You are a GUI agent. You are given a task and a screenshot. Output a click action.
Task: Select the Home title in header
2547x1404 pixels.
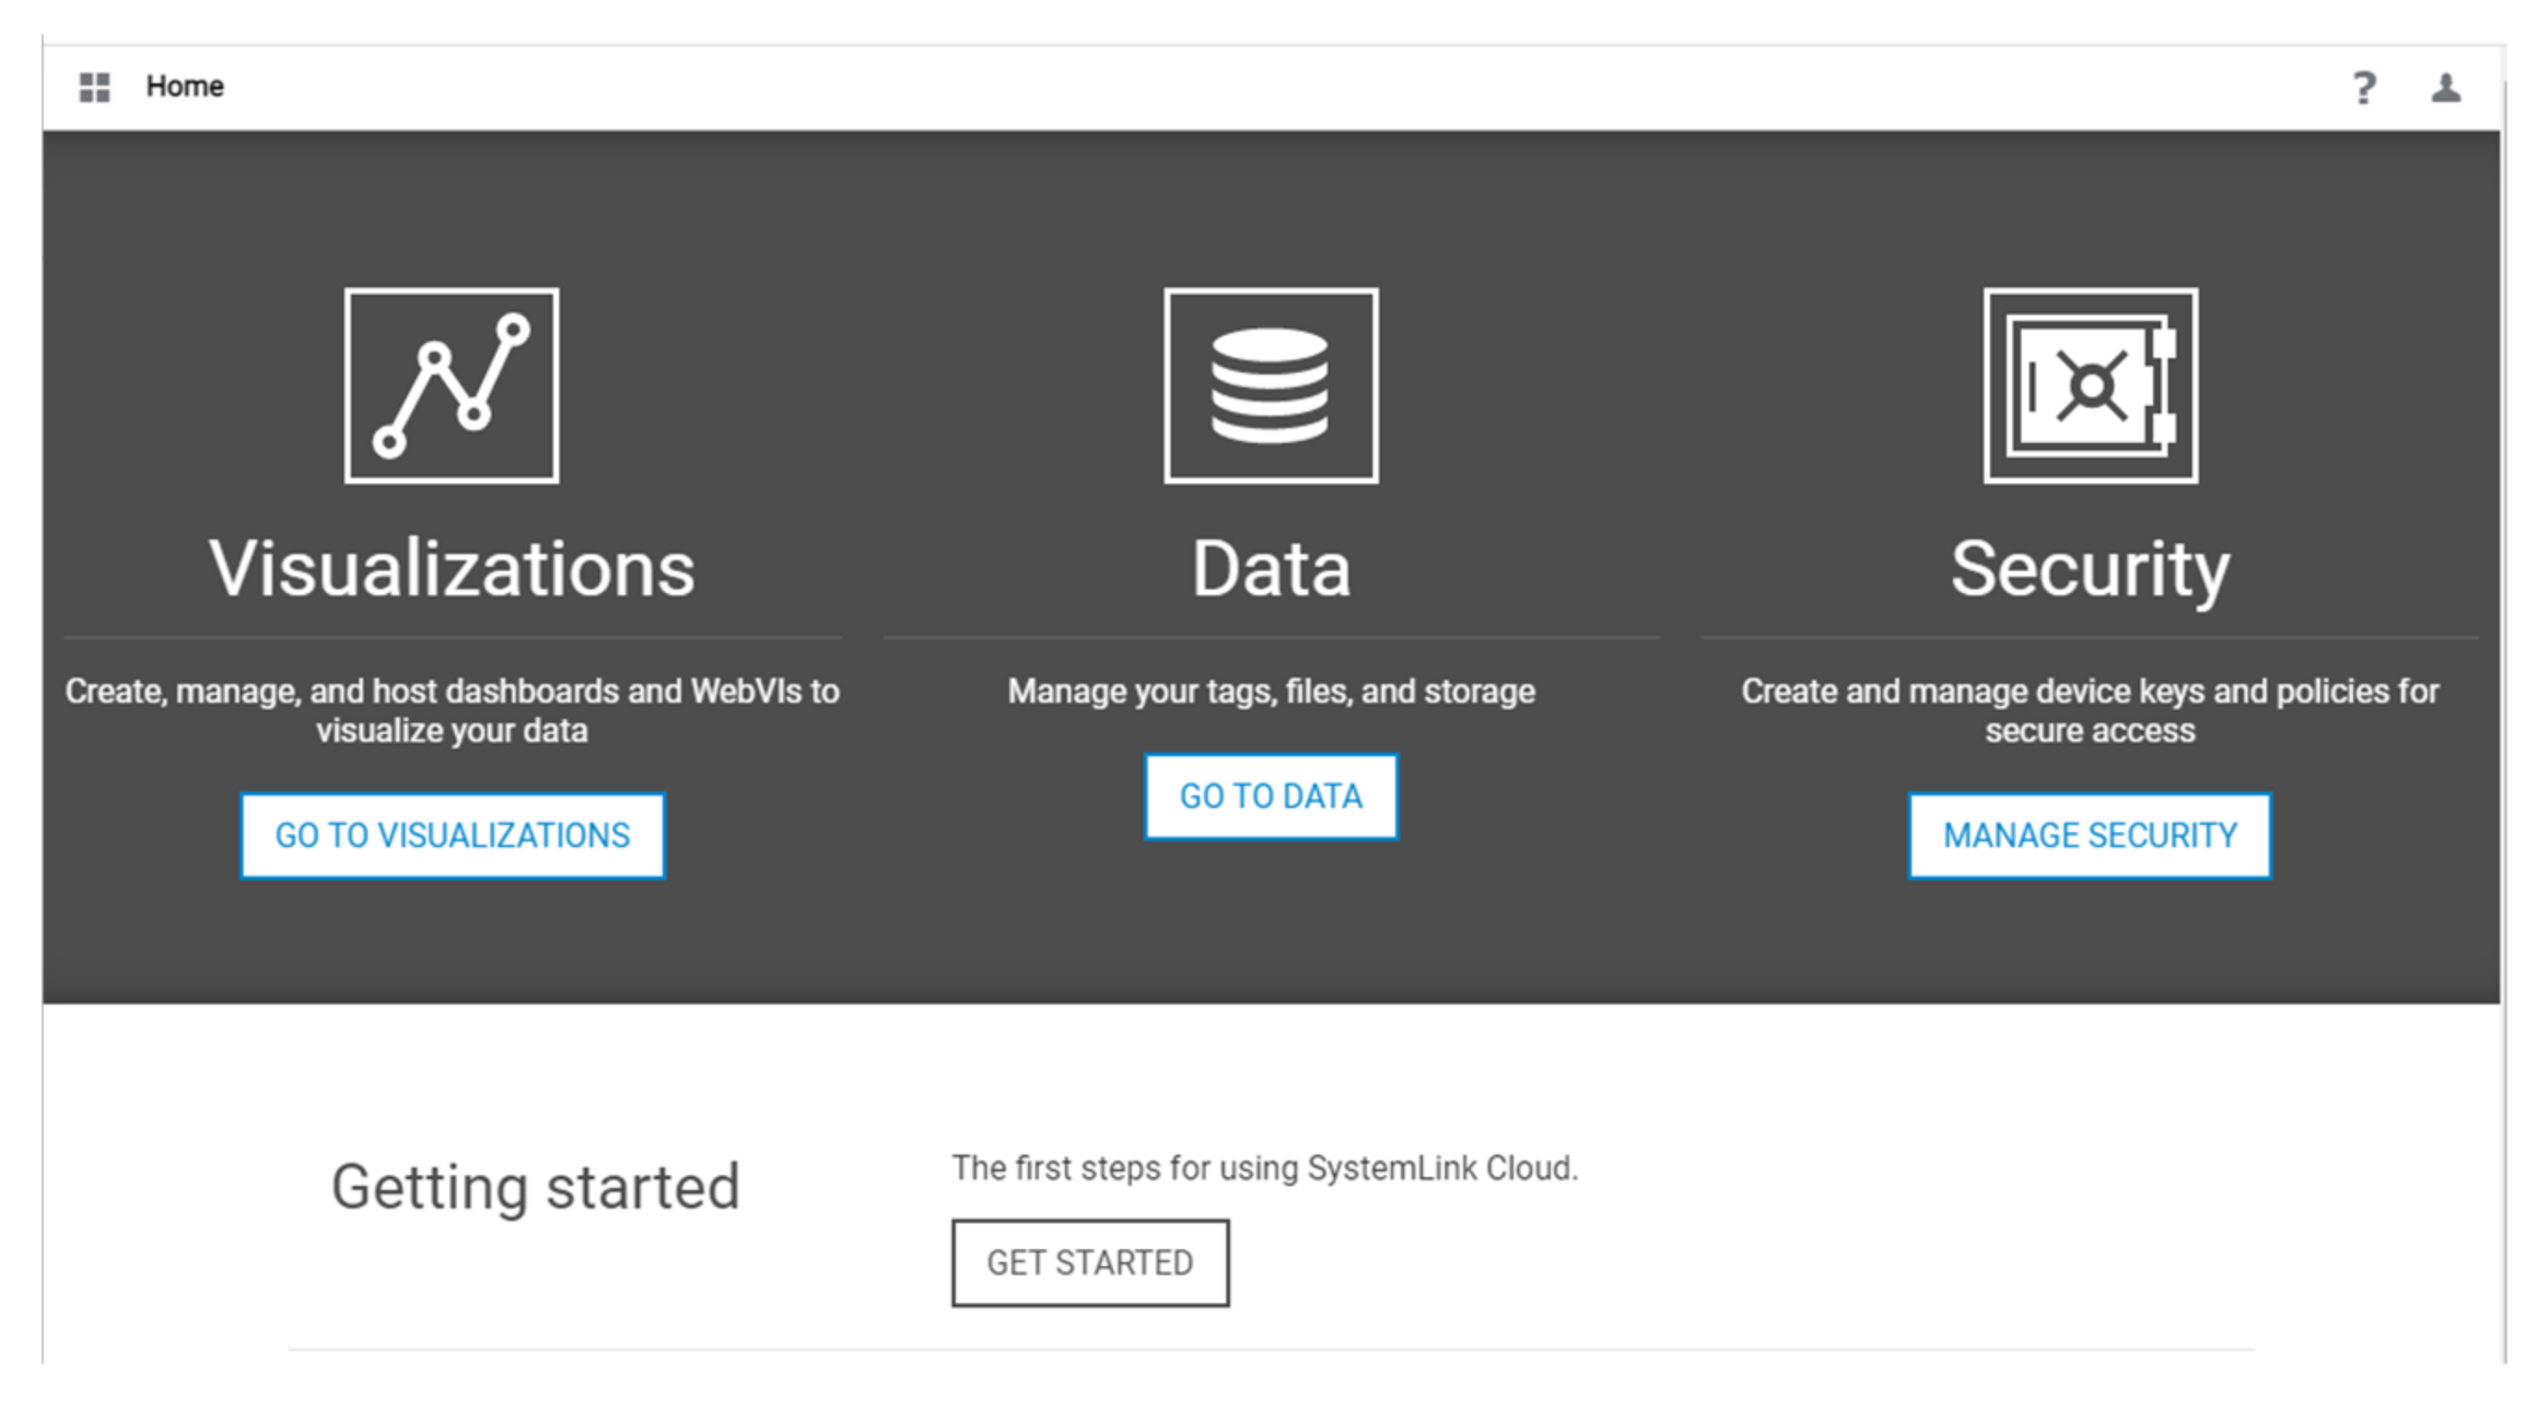pos(184,87)
